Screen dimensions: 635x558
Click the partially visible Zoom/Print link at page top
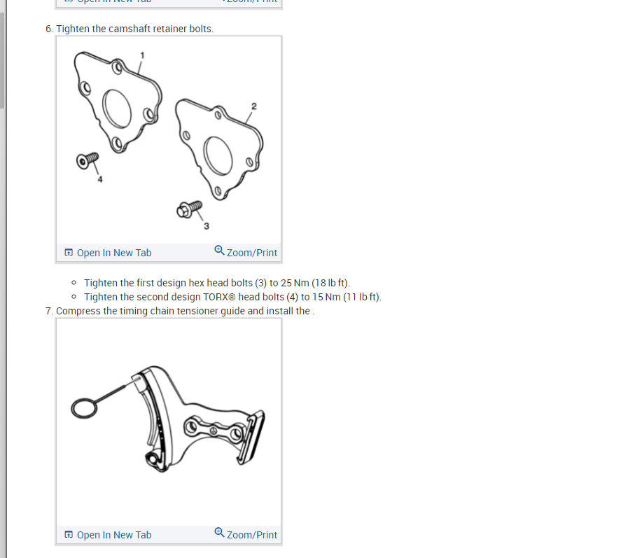(249, 1)
